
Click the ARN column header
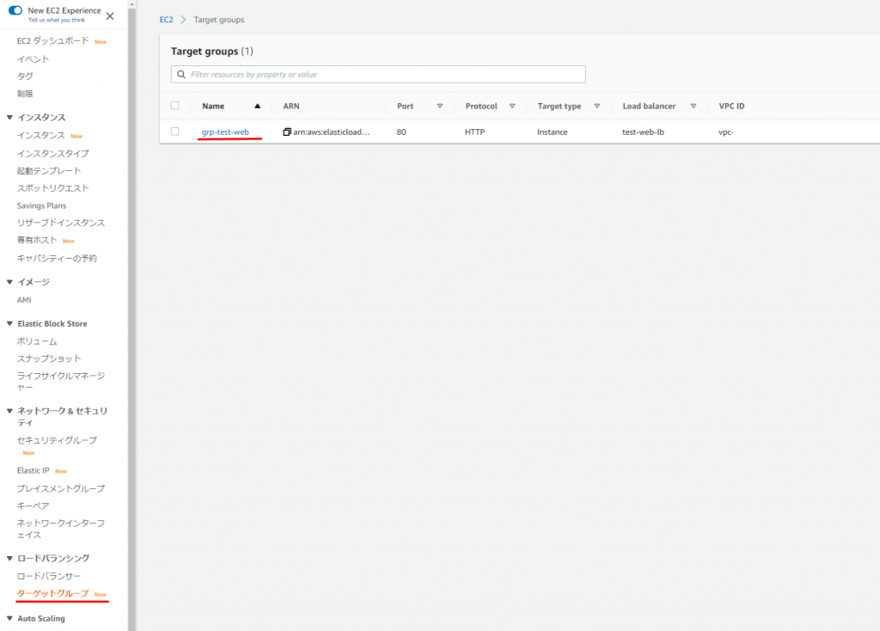tap(291, 106)
